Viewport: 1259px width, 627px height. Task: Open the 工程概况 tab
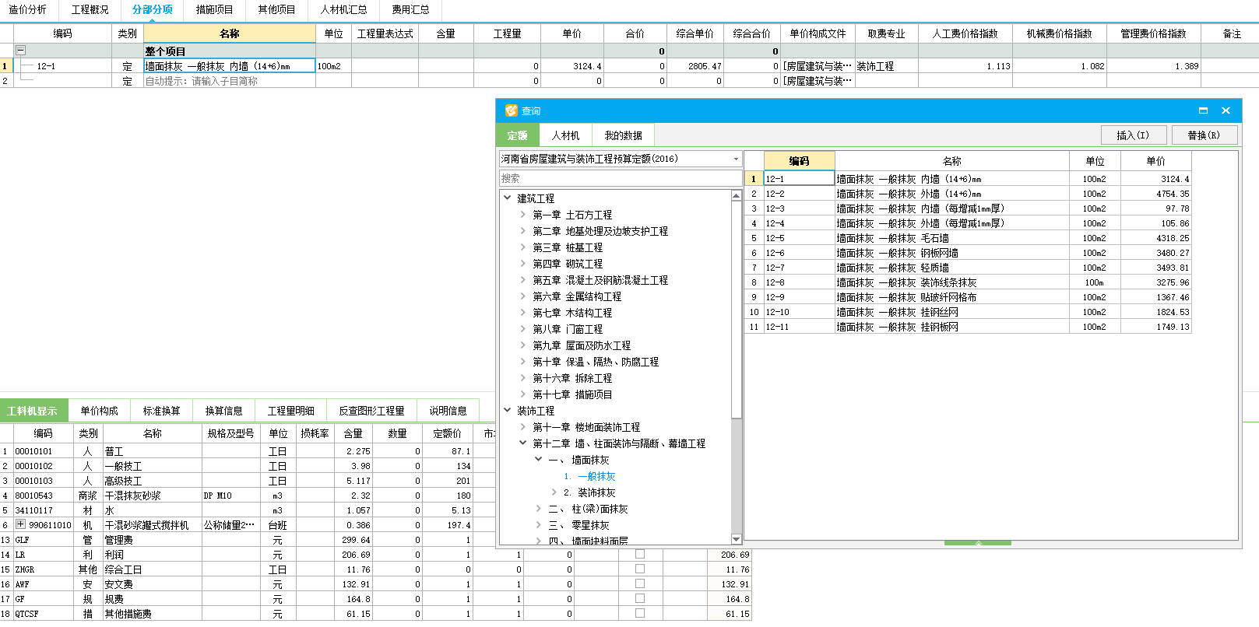coord(90,10)
